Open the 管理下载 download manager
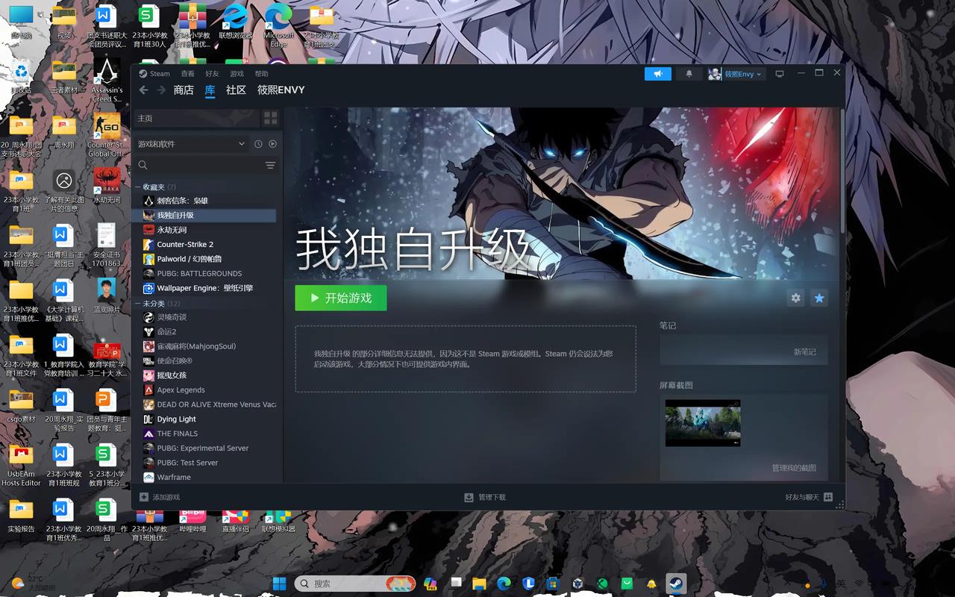 click(485, 497)
